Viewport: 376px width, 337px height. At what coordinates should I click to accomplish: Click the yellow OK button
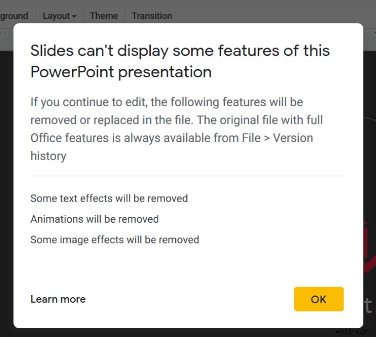318,299
